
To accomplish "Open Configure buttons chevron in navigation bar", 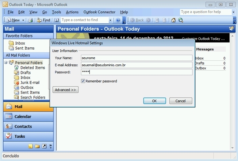I will (x=50, y=146).
